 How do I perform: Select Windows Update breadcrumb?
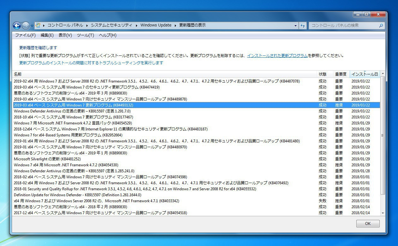156,25
